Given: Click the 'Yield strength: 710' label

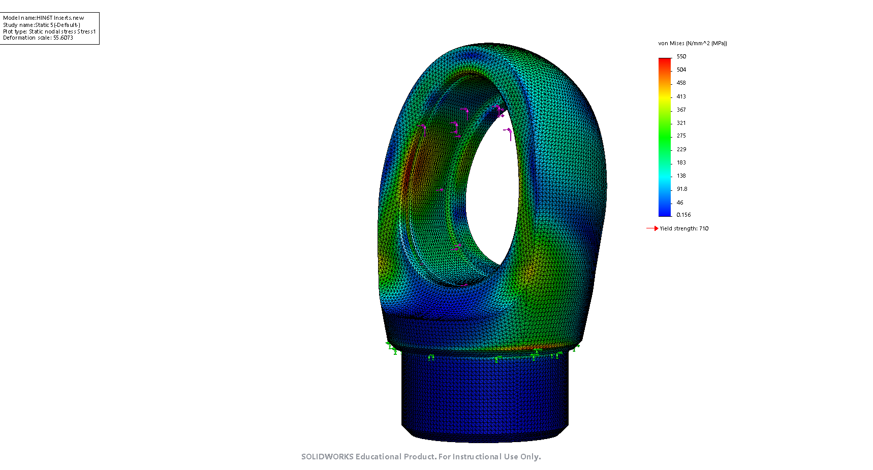Looking at the screenshot, I should point(684,228).
